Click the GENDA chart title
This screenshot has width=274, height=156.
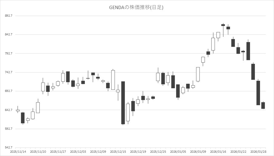point(136,7)
